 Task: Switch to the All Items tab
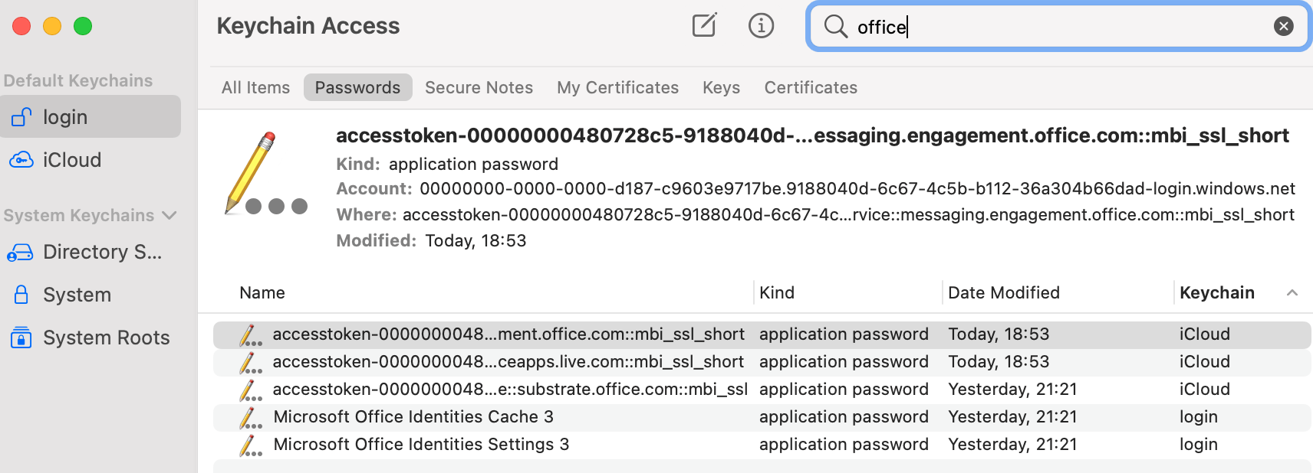255,88
